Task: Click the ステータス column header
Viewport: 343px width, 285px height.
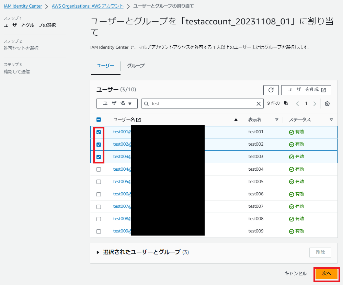Action: point(300,119)
